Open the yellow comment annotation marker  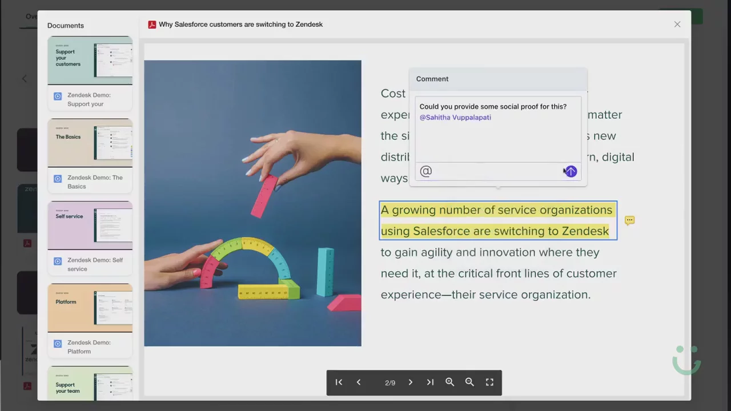pyautogui.click(x=629, y=220)
